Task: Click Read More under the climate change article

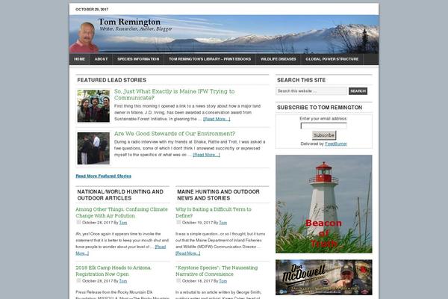Action: pos(161,247)
